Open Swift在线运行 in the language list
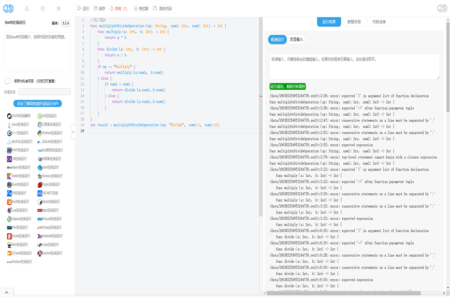This screenshot has height=297, width=450. [x=18, y=202]
